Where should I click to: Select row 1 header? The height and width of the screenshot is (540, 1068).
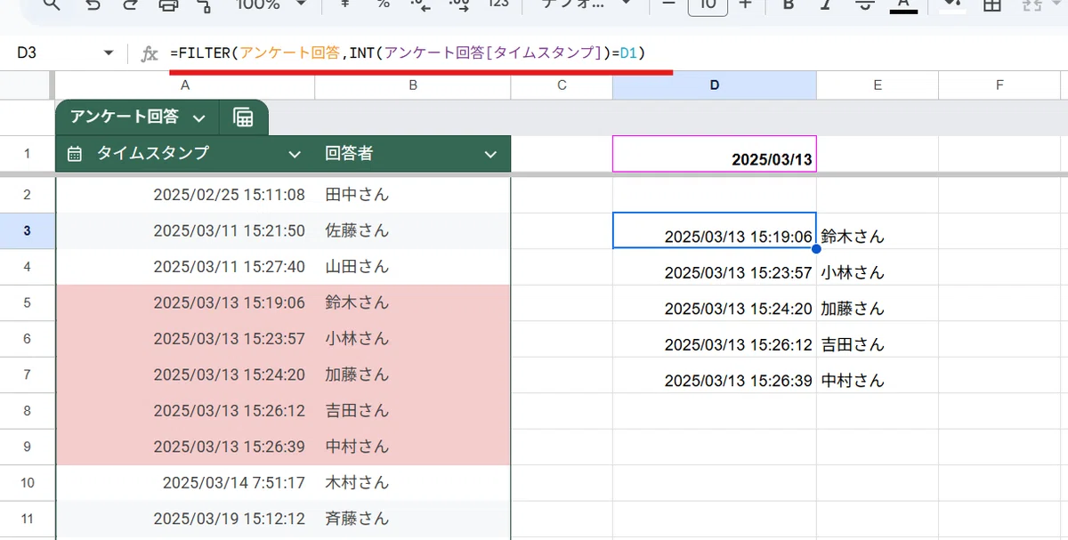pyautogui.click(x=27, y=154)
